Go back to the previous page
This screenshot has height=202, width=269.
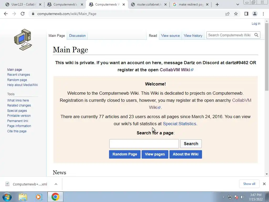click(6, 14)
